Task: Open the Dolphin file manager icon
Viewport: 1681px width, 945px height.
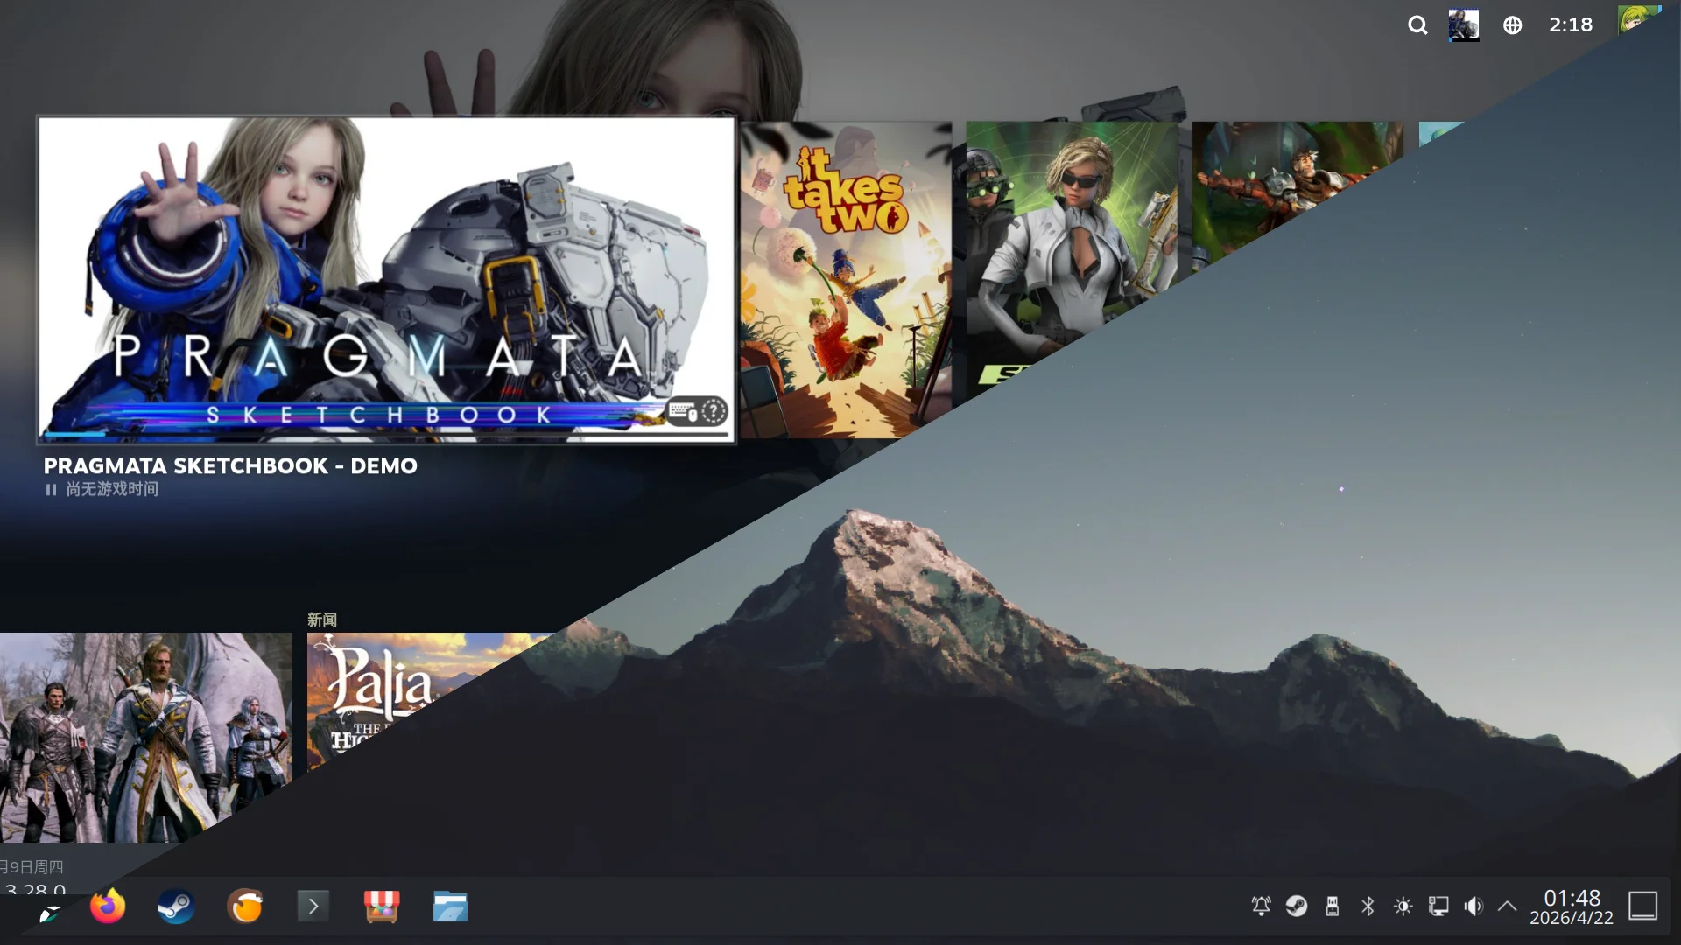Action: tap(450, 906)
